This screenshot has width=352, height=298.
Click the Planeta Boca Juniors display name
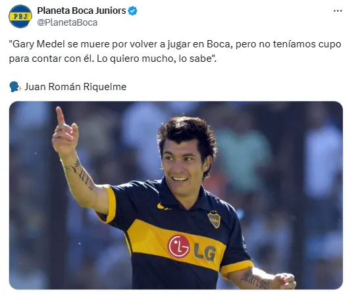point(82,11)
